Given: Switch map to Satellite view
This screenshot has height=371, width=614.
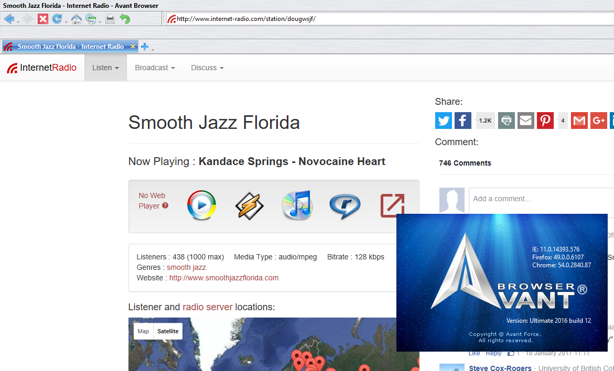Looking at the screenshot, I should 168,331.
